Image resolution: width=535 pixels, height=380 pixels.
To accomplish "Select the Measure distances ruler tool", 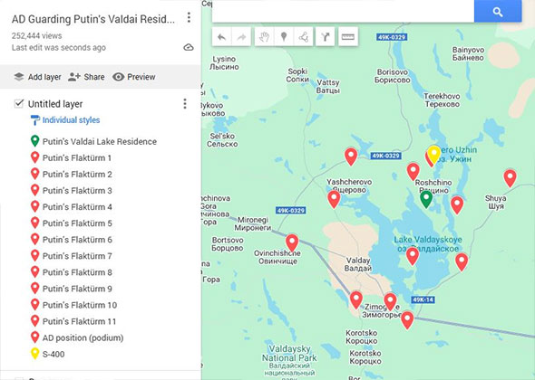I will pyautogui.click(x=348, y=37).
